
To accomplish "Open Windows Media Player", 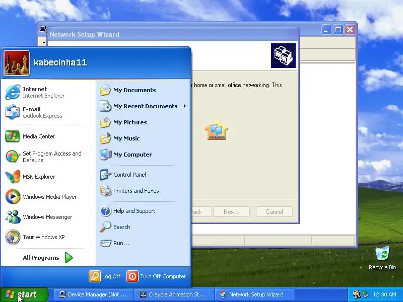I will 48,197.
